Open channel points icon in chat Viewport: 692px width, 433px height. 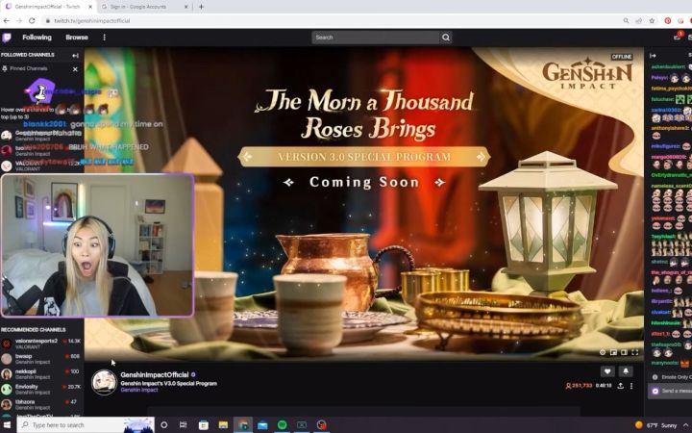655,391
